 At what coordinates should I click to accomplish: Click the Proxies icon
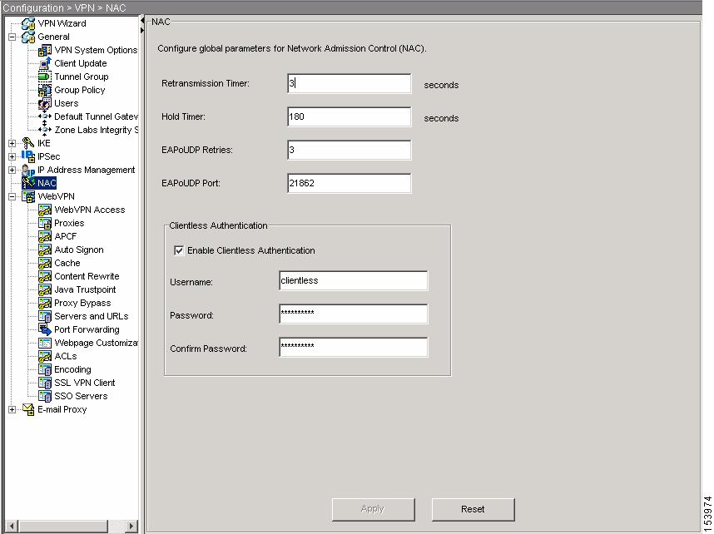(45, 223)
